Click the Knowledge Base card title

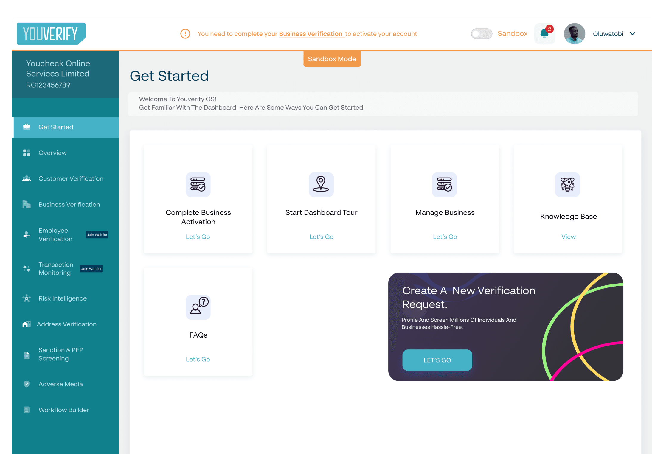click(x=568, y=217)
